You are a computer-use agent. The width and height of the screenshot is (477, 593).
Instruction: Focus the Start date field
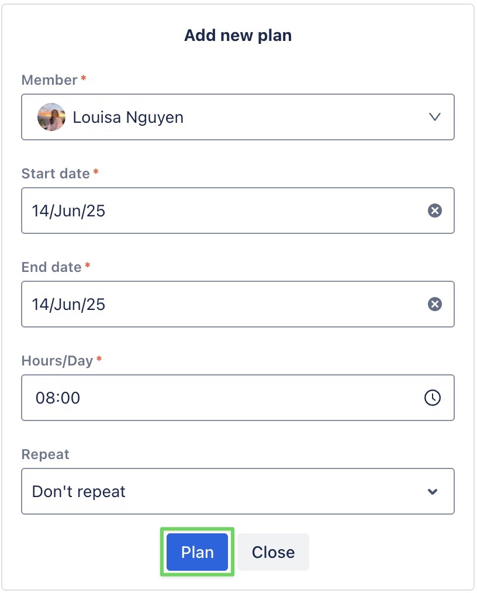coord(238,211)
